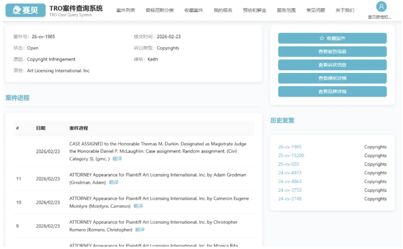The image size is (403, 249).
Task: Open 服务范围 navigation item
Action: click(286, 10)
